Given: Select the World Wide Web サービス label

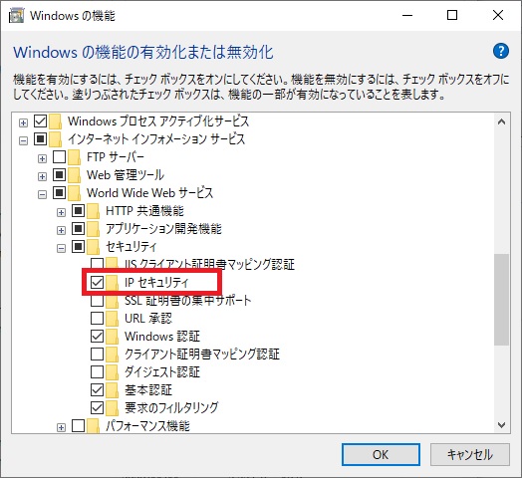Looking at the screenshot, I should (149, 193).
